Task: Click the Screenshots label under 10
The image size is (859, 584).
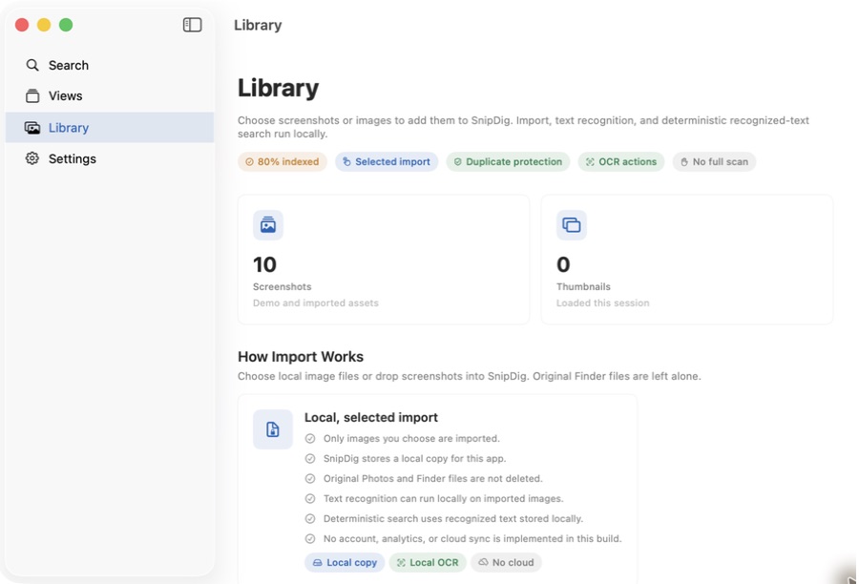Action: (x=283, y=286)
